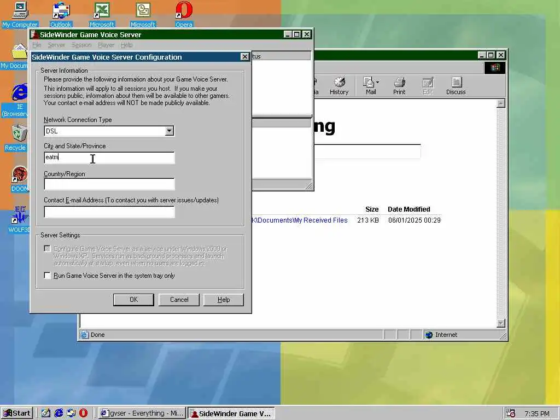Select the WOLF3D desktop shortcut
Screen dimensions: 560x420
coord(20,215)
